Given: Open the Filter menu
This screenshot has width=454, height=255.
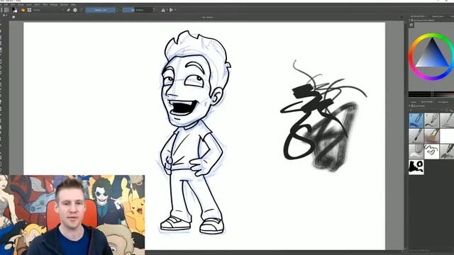Looking at the screenshot, I should [45, 5].
